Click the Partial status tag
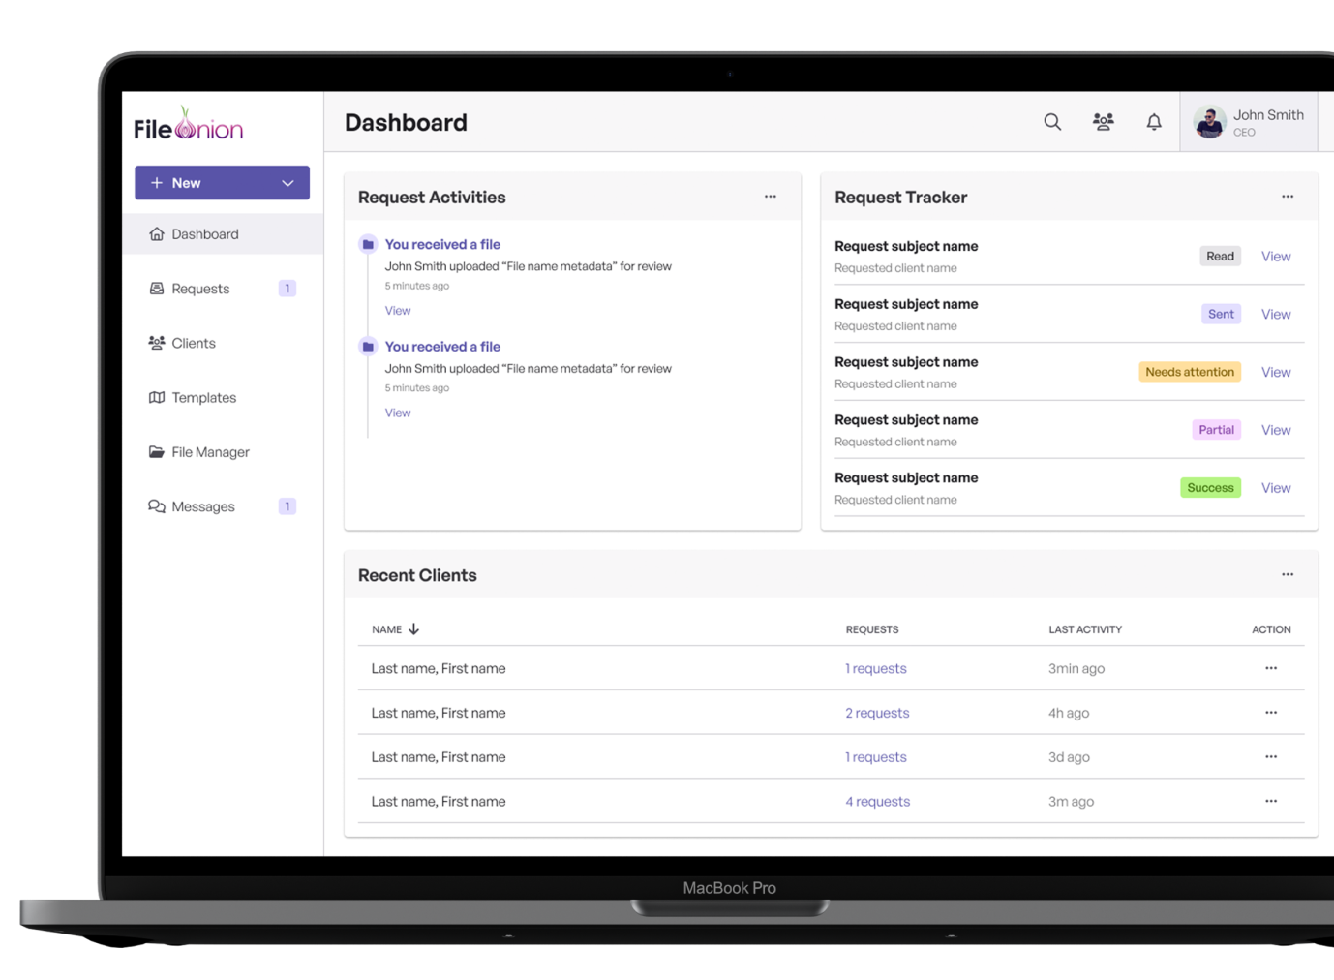1334x980 pixels. [x=1216, y=430]
